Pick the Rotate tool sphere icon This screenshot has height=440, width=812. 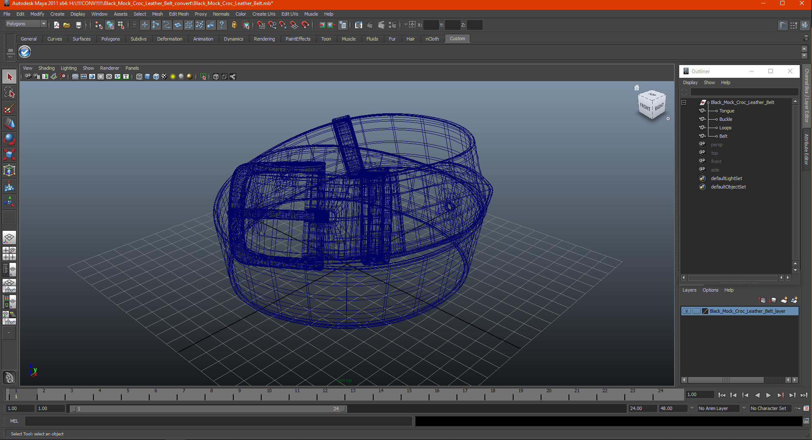9,139
